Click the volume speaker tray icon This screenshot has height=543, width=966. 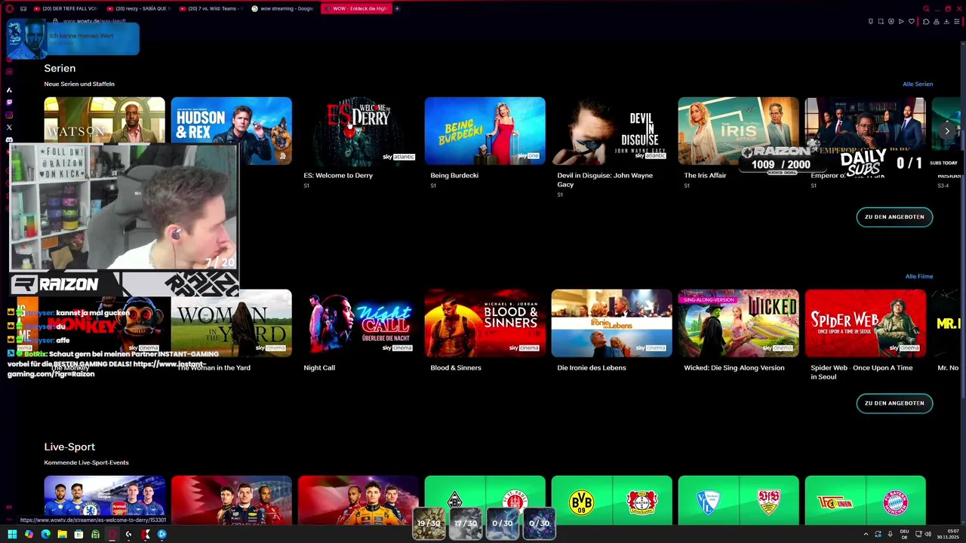[928, 534]
